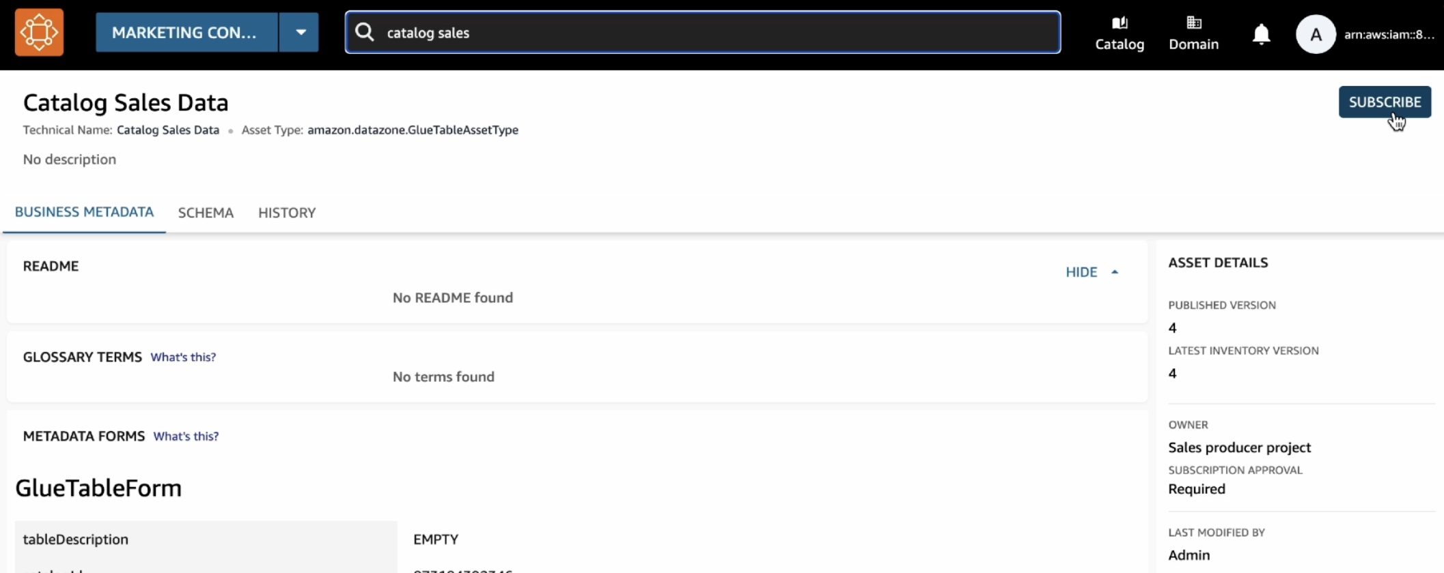Open the Marketing Con... project button

[x=186, y=32]
